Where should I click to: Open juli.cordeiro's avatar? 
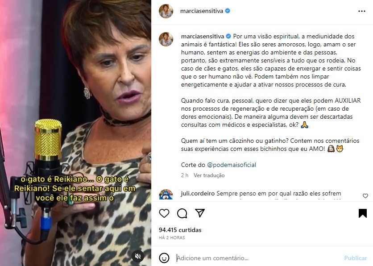(166, 195)
